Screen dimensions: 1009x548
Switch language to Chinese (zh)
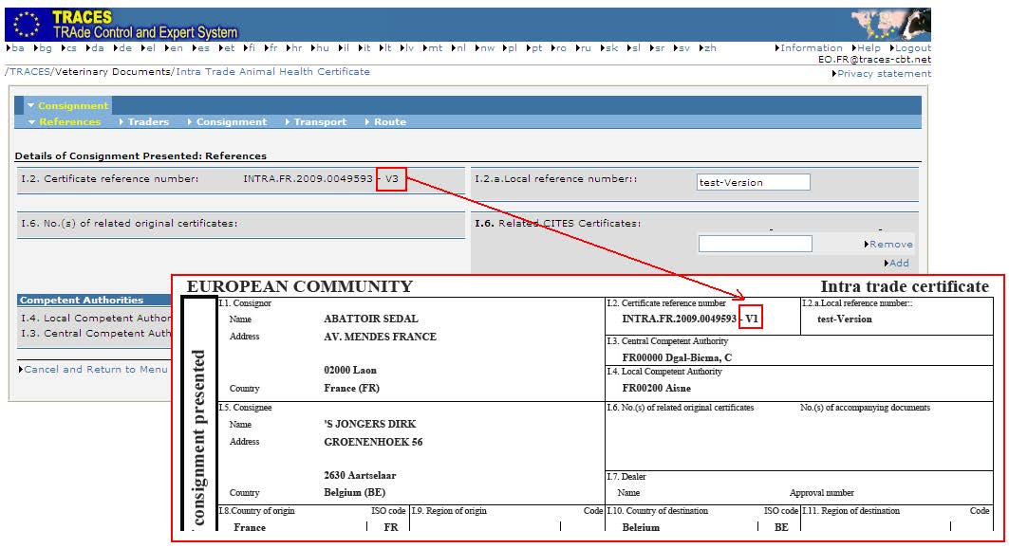pyautogui.click(x=707, y=48)
